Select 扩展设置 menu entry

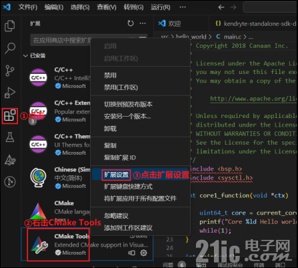tap(141, 175)
